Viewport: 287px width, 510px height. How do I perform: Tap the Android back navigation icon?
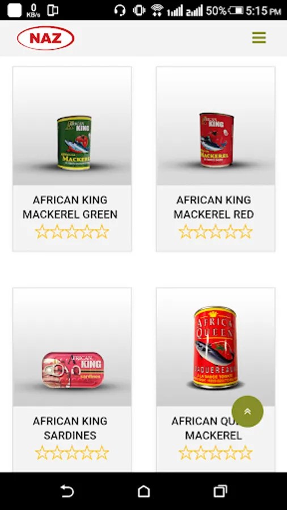tap(67, 491)
